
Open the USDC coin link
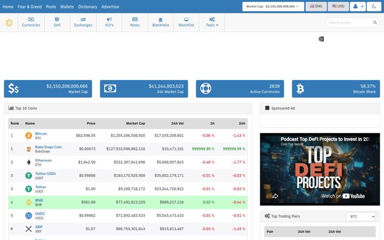click(40, 213)
